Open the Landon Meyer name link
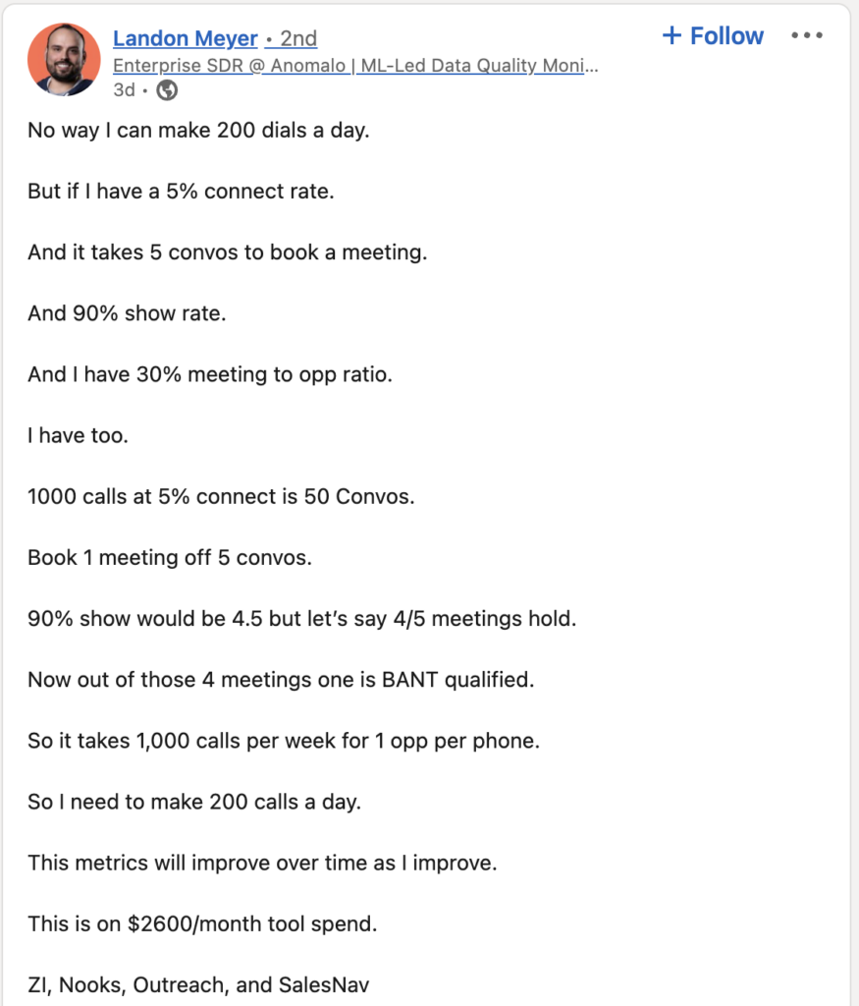Screen dimensions: 859x1006 186,39
